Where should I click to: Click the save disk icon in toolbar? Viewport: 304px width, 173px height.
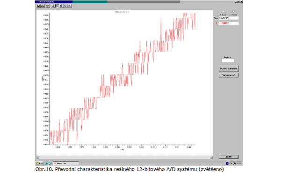(x=38, y=7)
